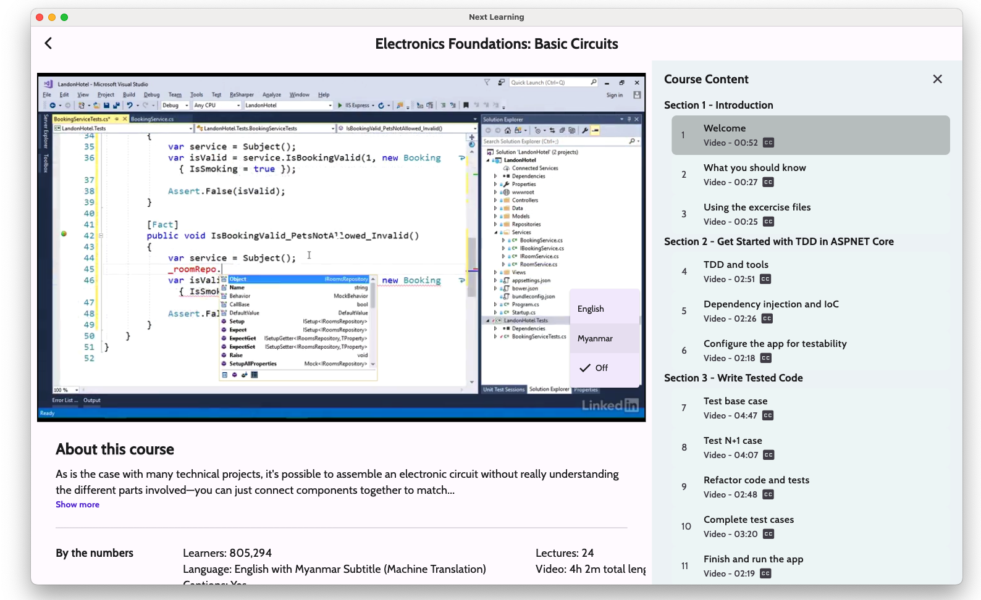Click CC badge for What you should know
This screenshot has width=981, height=600.
768,182
